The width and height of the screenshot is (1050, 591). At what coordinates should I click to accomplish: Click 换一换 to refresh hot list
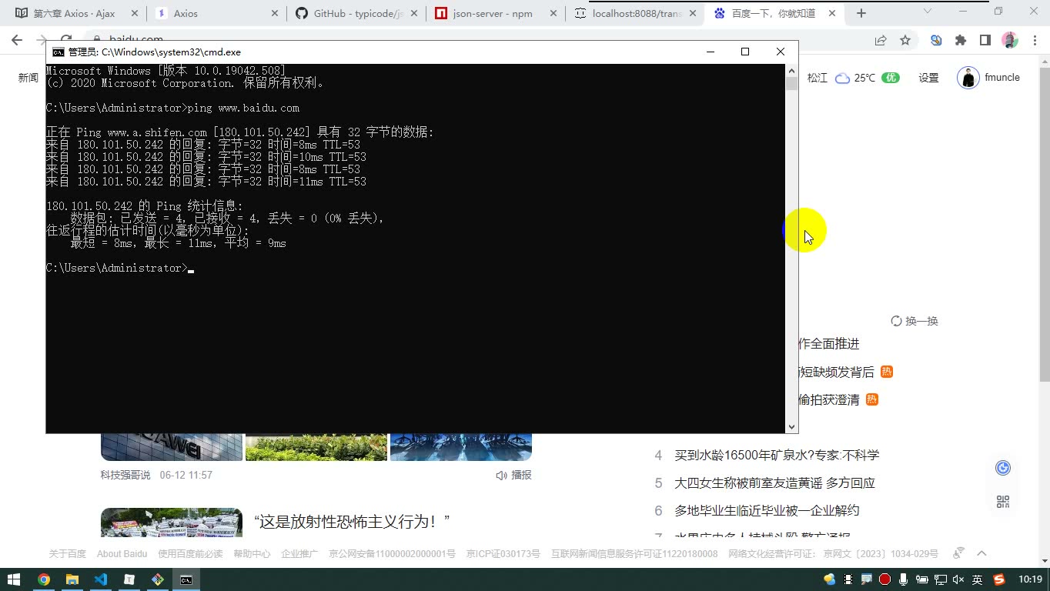pos(915,321)
